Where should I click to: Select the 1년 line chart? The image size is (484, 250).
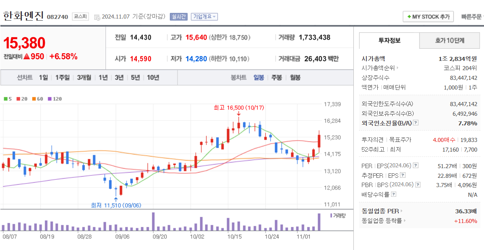103,77
